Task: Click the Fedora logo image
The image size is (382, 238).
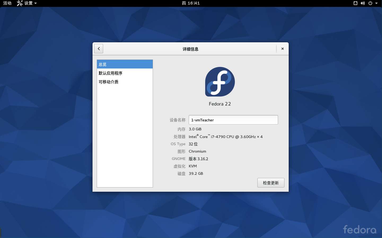Action: click(220, 82)
